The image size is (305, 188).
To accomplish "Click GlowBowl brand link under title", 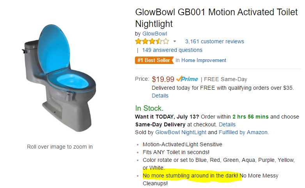I will (154, 34).
